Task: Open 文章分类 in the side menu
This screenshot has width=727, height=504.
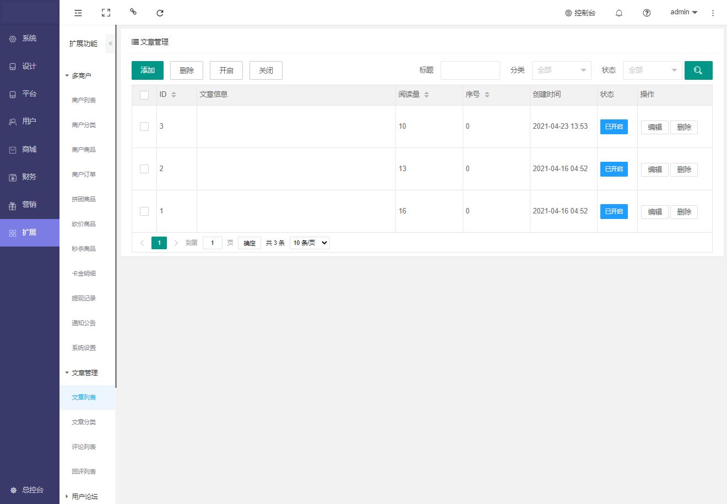Action: (x=84, y=422)
